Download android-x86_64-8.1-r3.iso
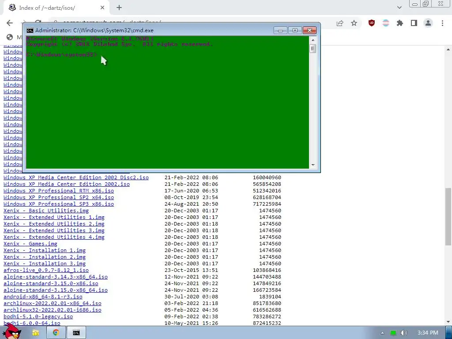 (x=43, y=297)
